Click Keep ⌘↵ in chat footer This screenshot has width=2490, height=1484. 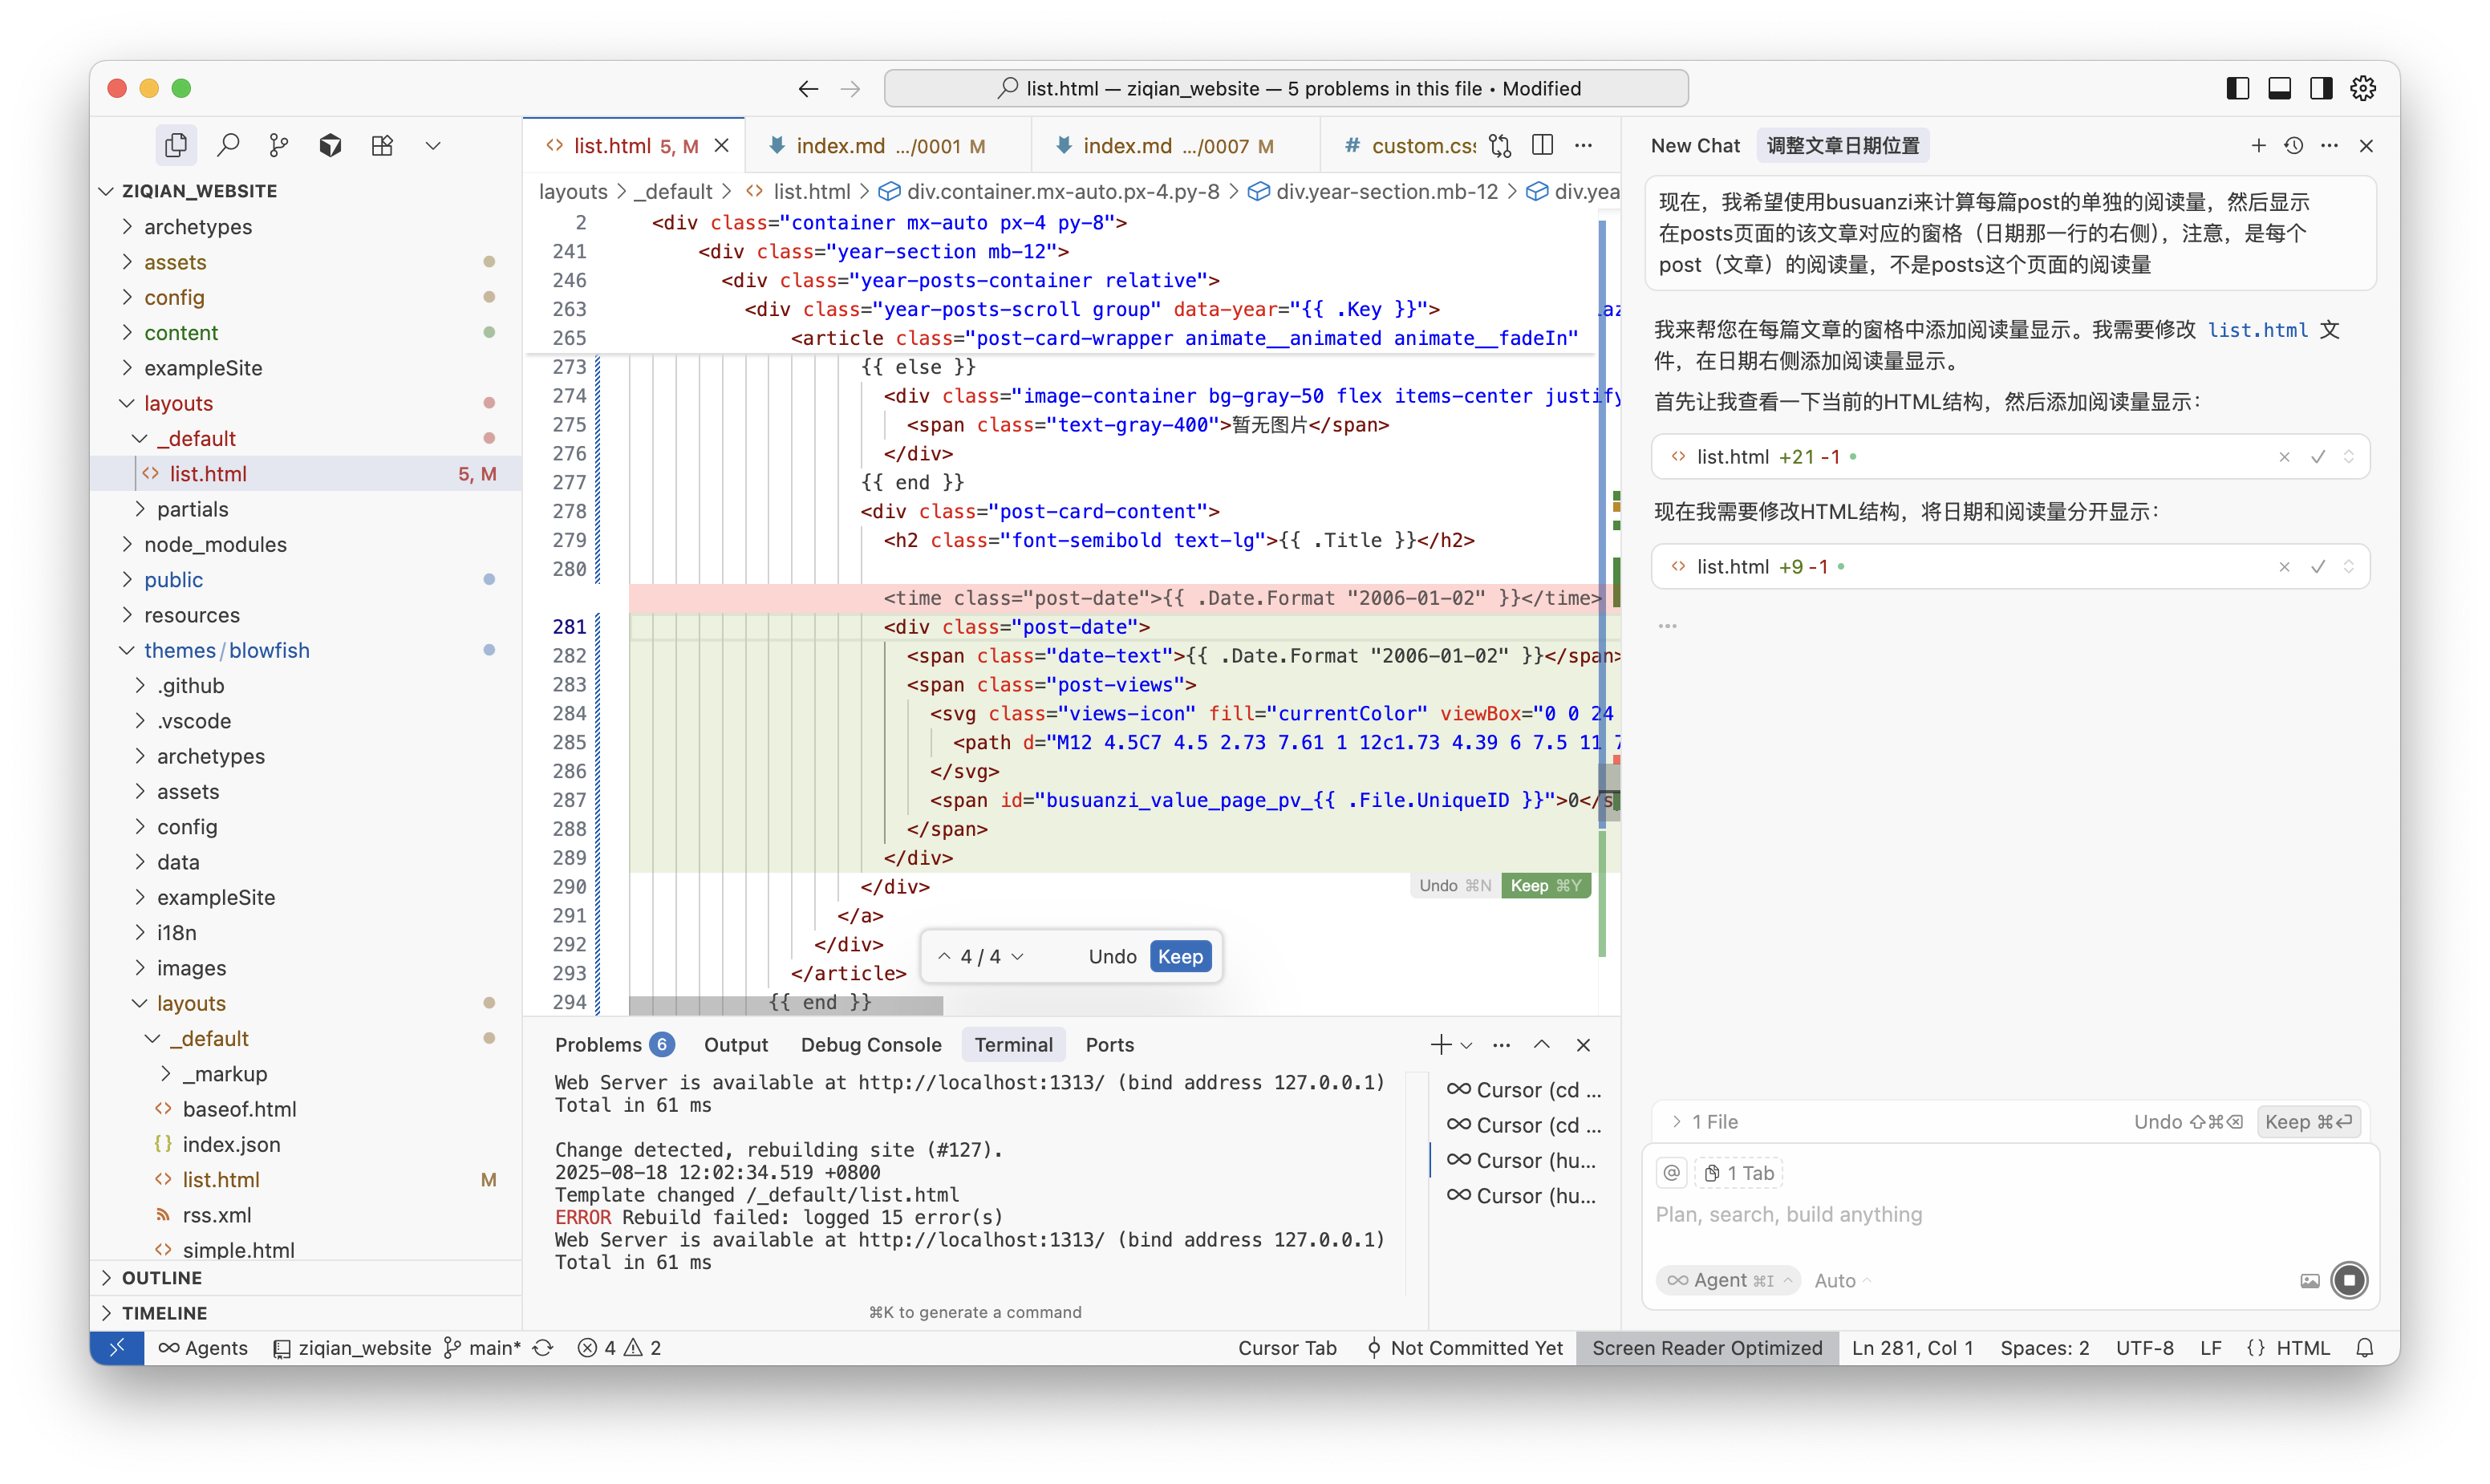(2309, 1122)
